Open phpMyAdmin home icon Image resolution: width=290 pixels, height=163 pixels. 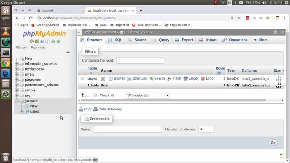tap(31, 42)
